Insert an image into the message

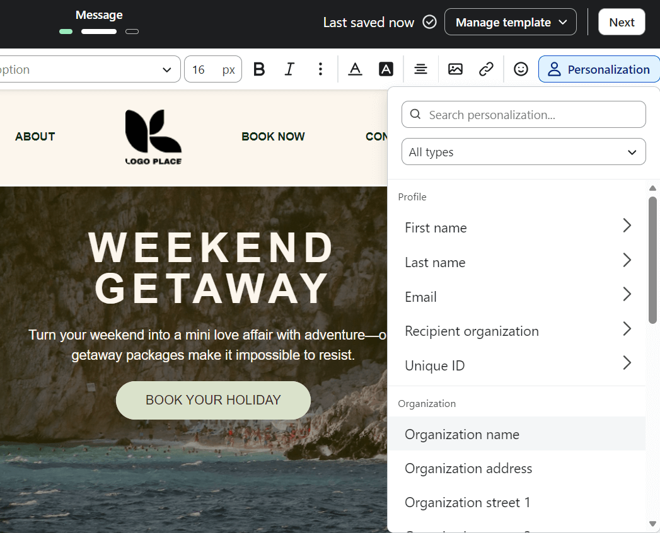pos(455,69)
